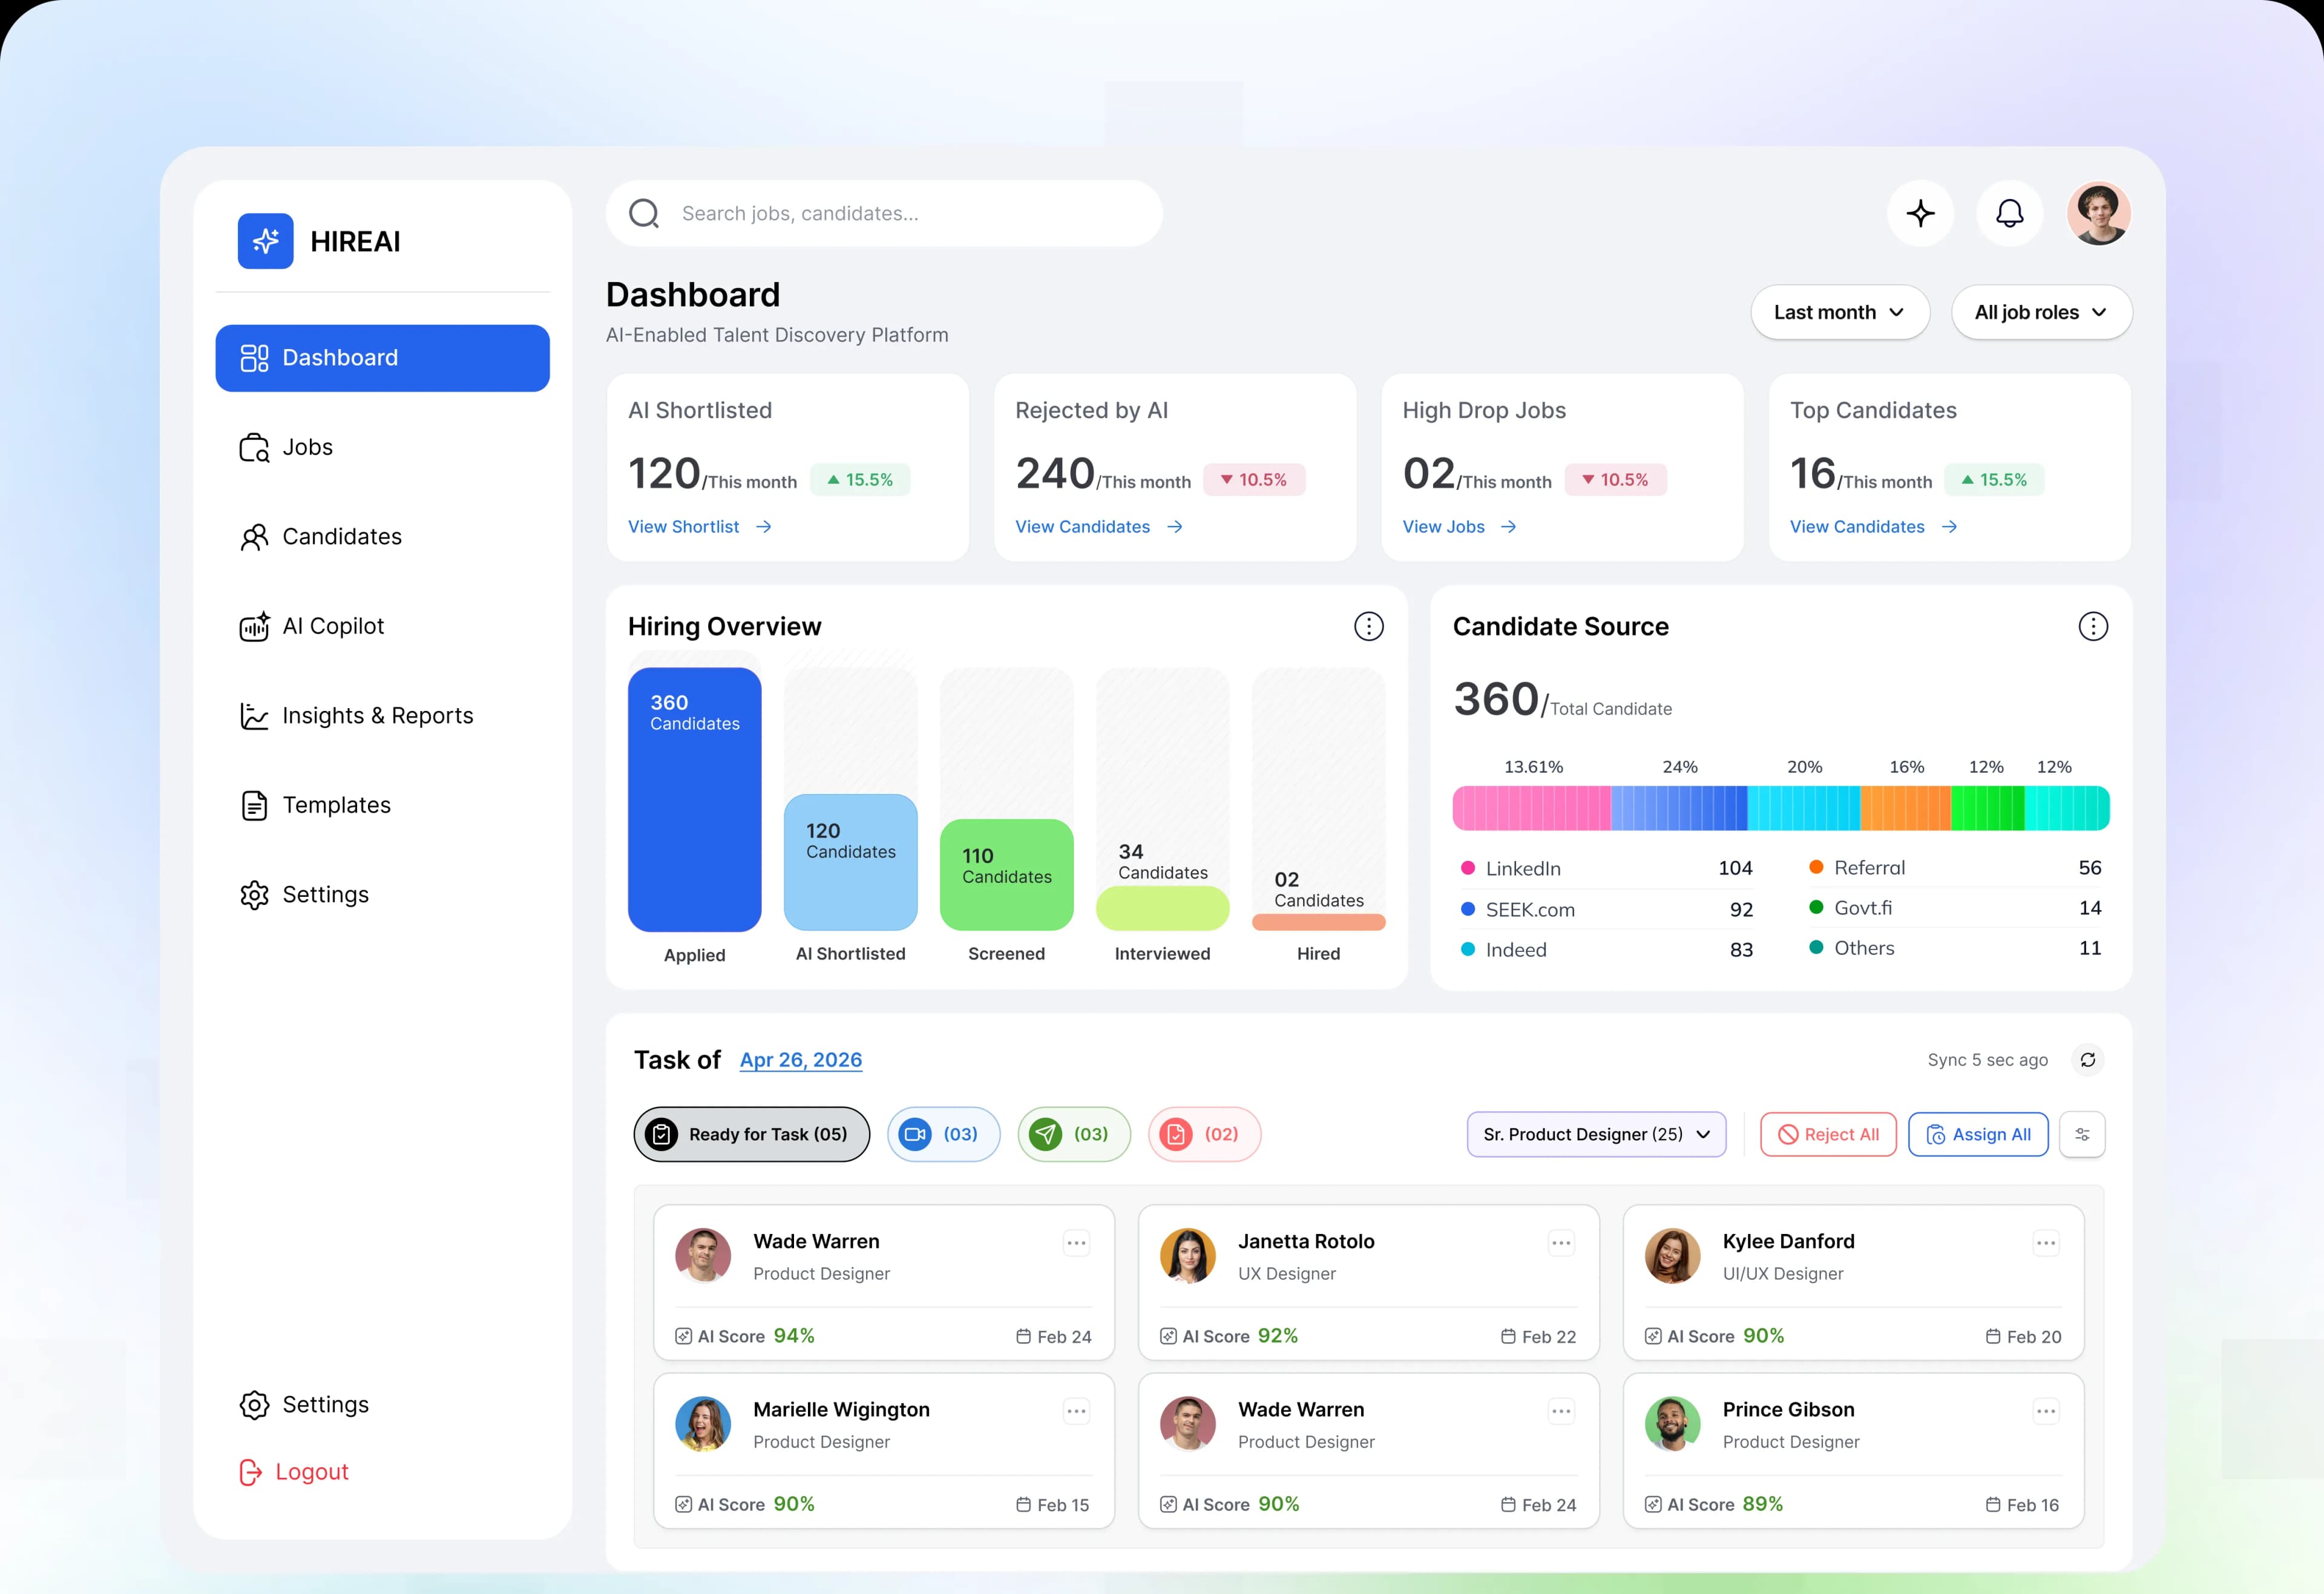Screen dimensions: 2324x1594
Task: Open Jobs in the sidebar
Action: (x=382, y=447)
